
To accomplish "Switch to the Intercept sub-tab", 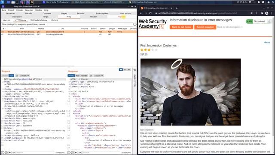I will pyautogui.click(x=7, y=20).
